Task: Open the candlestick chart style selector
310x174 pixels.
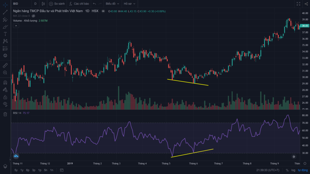Action: 43,4
